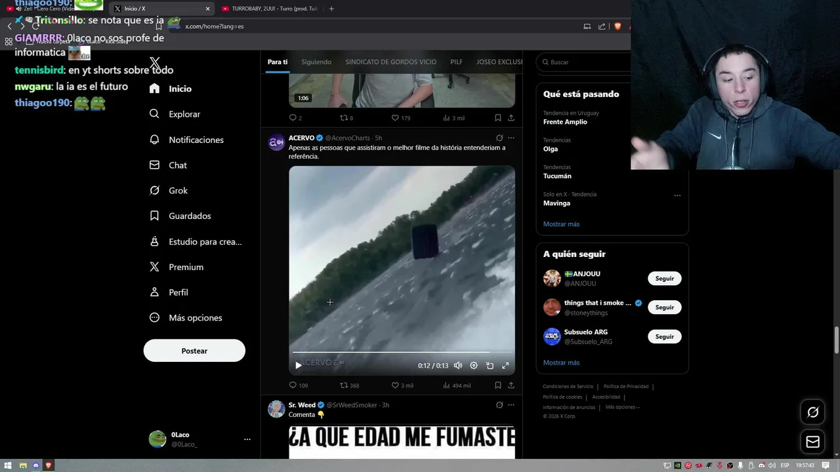
Task: Open the Frente Amplio trend
Action: pos(565,122)
